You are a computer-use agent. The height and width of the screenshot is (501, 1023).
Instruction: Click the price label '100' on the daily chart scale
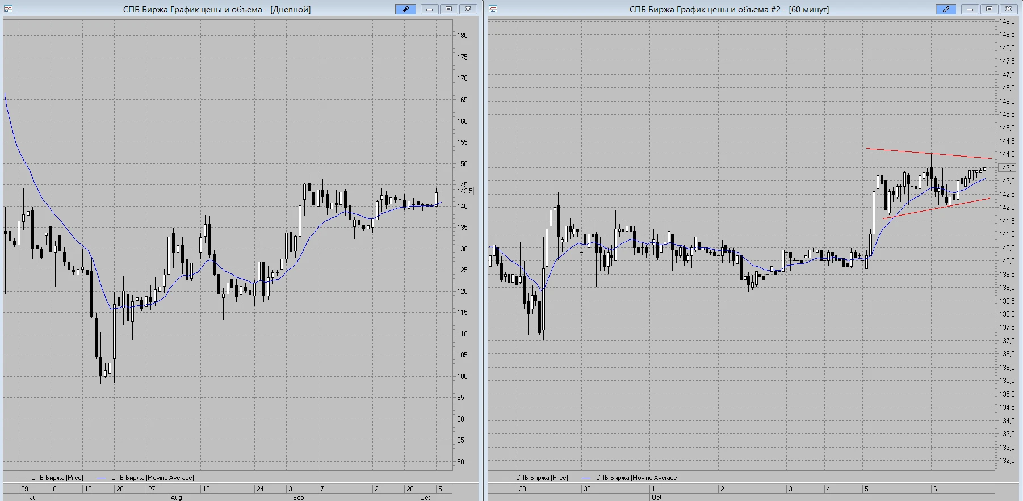[x=462, y=377]
